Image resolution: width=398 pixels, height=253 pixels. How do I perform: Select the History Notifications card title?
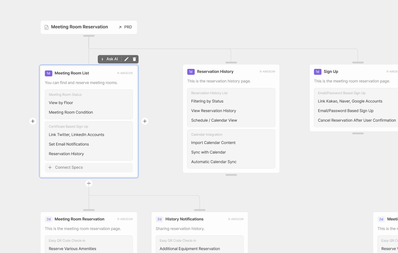click(x=185, y=219)
